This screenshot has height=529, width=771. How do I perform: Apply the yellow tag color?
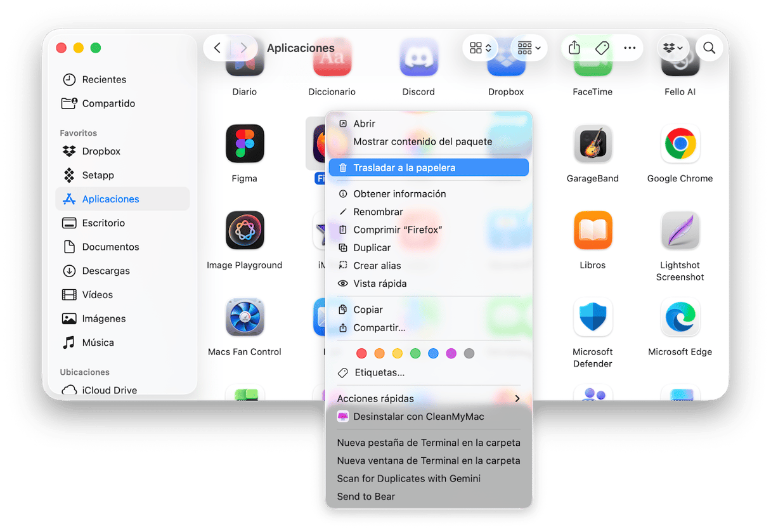(398, 353)
